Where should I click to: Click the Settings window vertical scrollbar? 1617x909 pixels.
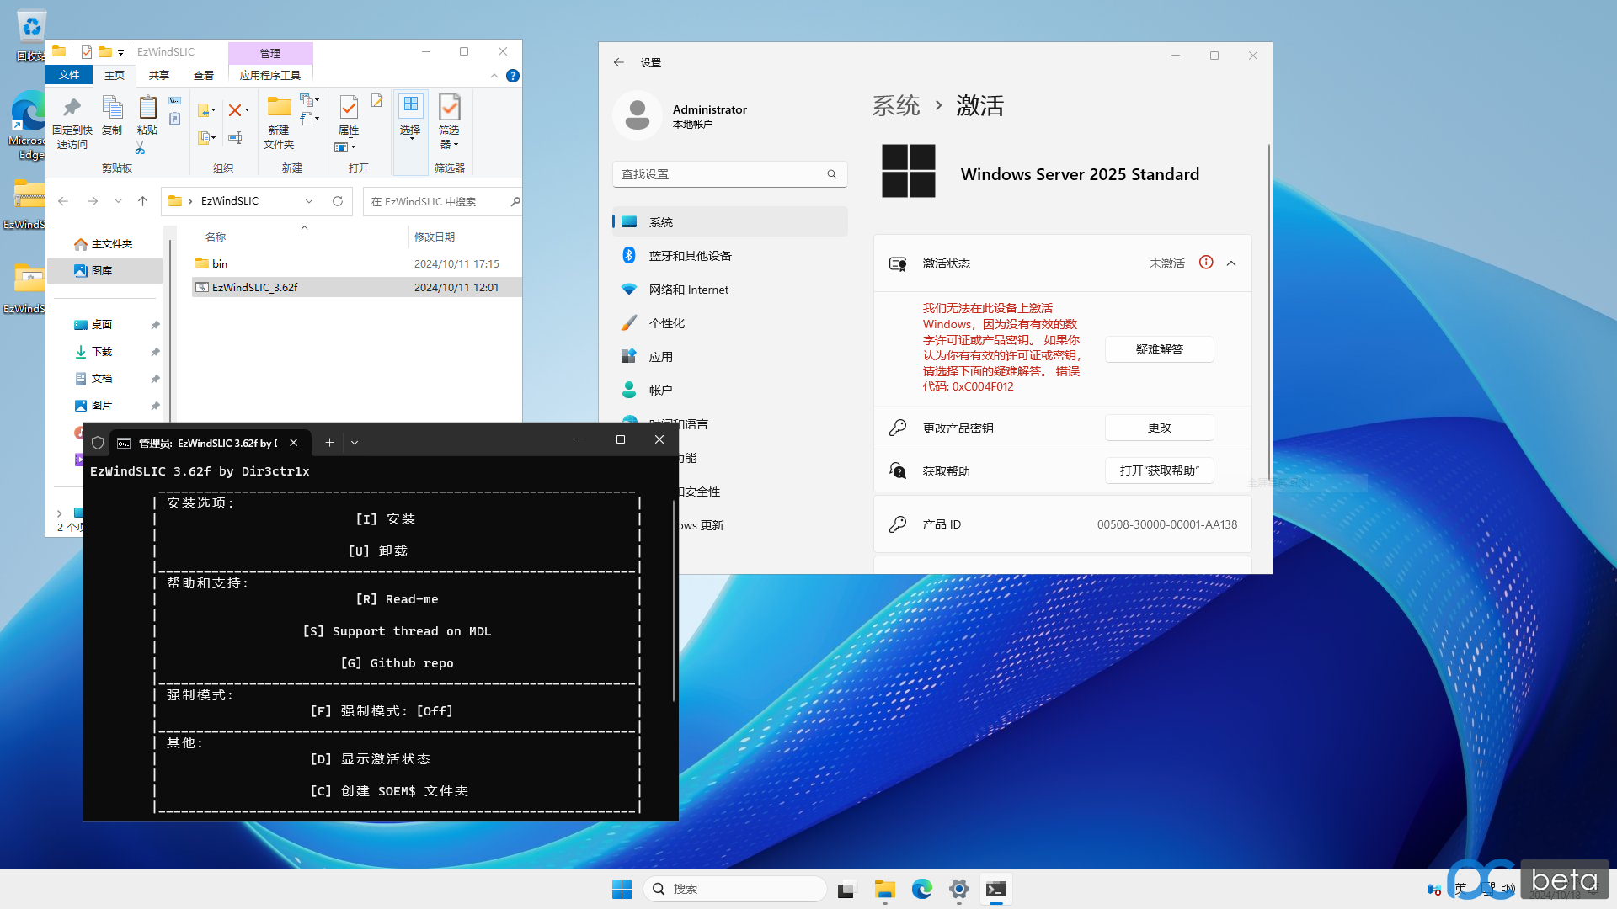tap(1268, 311)
